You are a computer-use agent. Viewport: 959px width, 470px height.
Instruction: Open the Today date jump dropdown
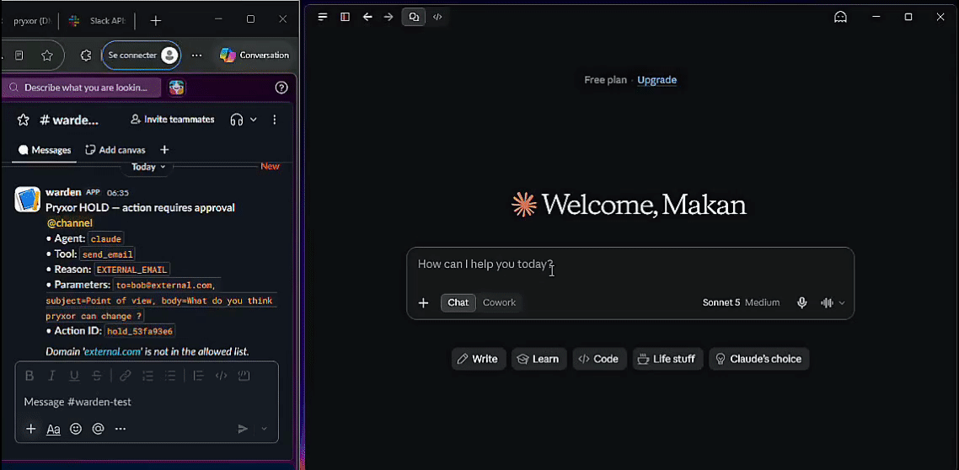148,167
